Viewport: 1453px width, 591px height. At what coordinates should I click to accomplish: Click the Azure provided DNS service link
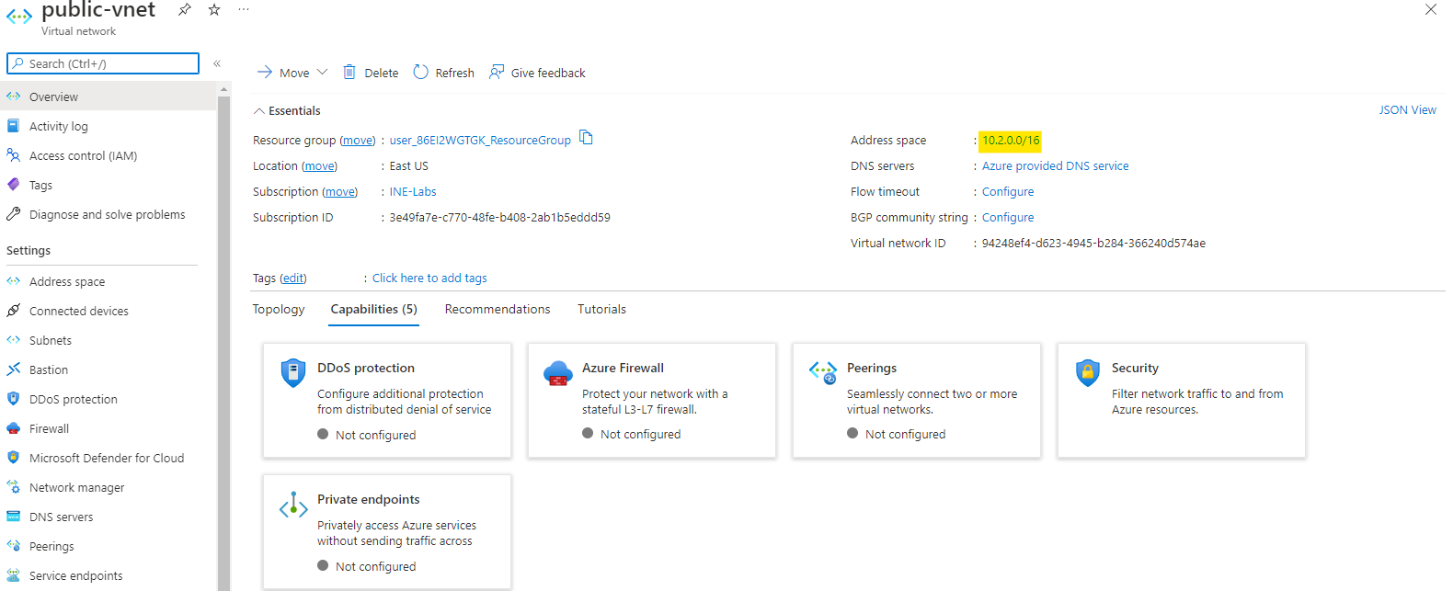1055,166
